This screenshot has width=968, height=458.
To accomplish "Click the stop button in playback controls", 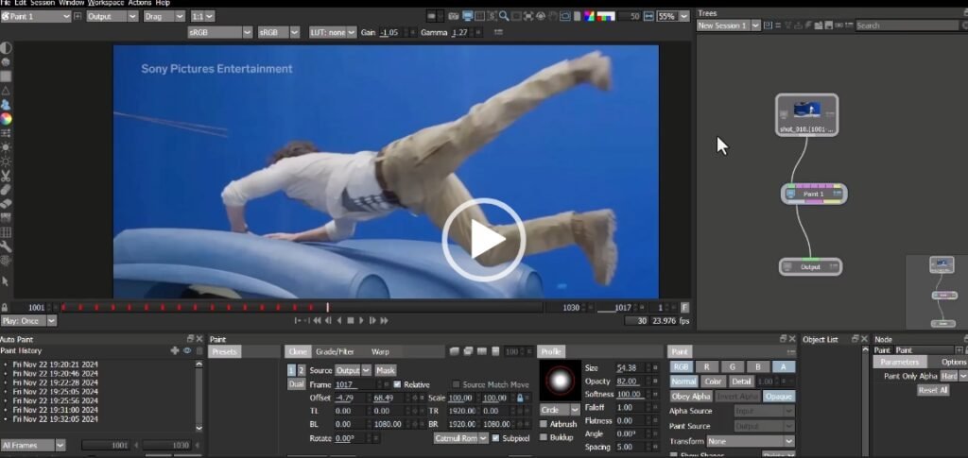I will [x=350, y=320].
